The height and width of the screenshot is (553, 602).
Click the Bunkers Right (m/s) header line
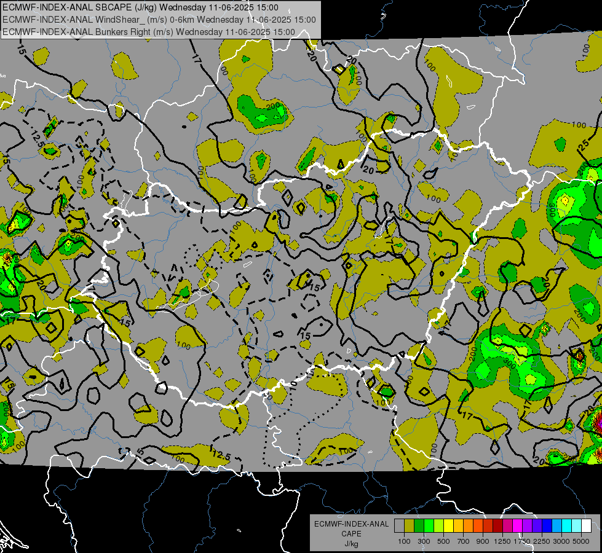coord(149,32)
